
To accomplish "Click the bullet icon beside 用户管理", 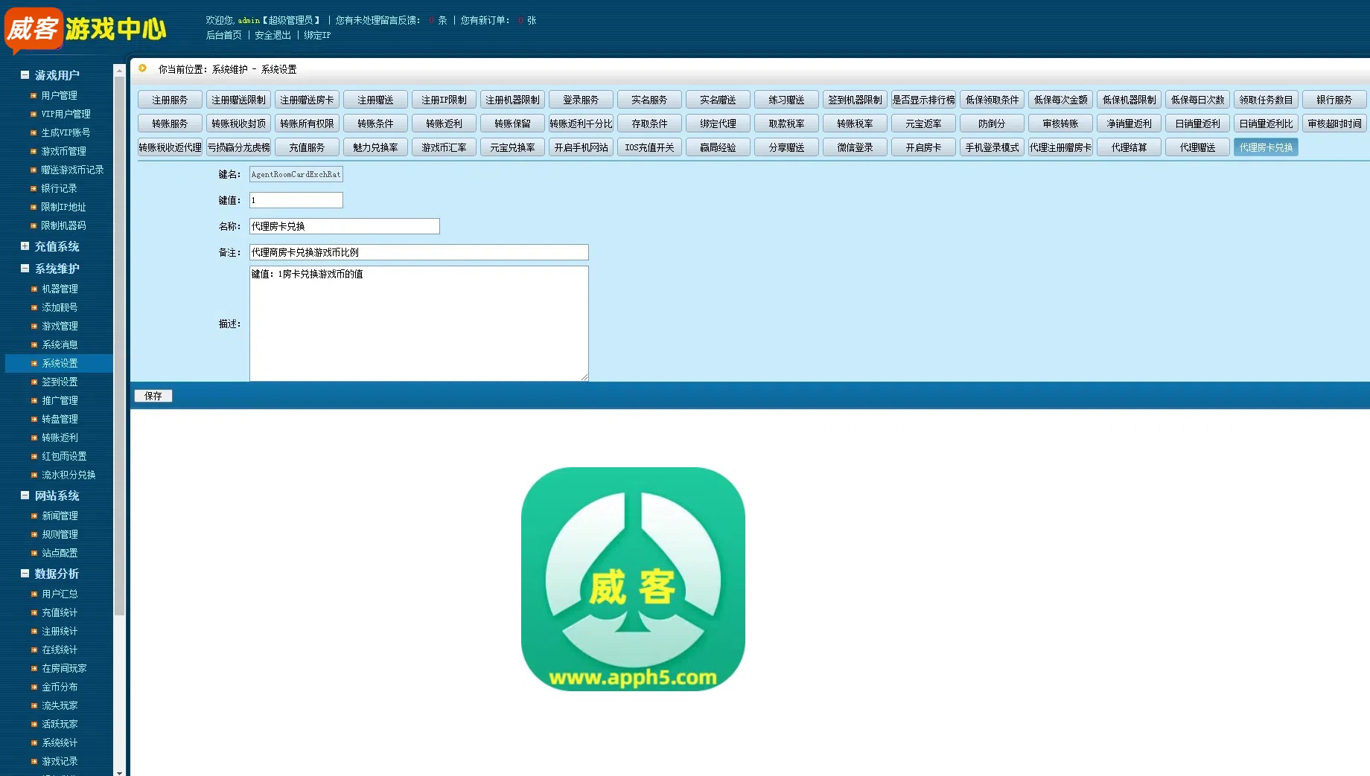I will (34, 96).
